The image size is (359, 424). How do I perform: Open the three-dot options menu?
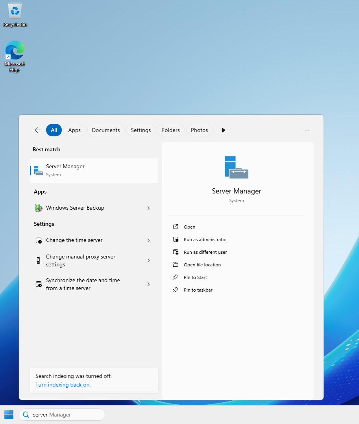click(307, 130)
